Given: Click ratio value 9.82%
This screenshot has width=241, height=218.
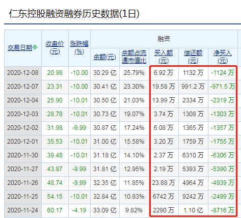Looking at the screenshot, I should click(x=134, y=210).
